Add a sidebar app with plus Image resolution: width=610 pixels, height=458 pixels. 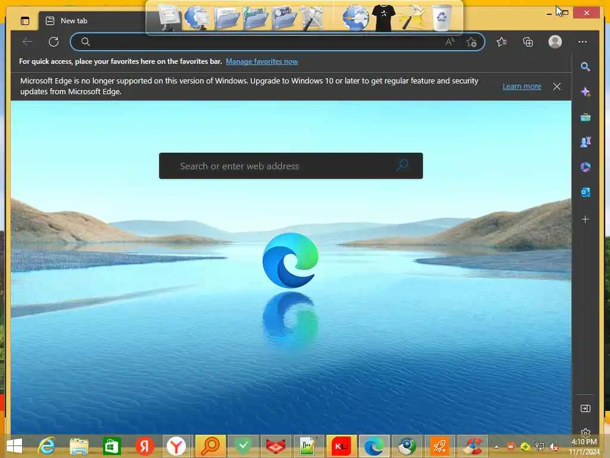pyautogui.click(x=585, y=219)
